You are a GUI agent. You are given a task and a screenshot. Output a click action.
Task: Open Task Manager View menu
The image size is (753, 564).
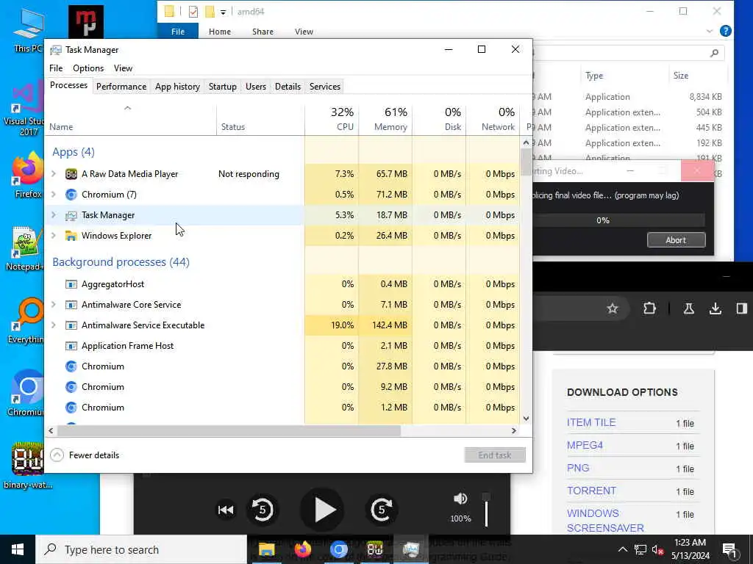[123, 68]
